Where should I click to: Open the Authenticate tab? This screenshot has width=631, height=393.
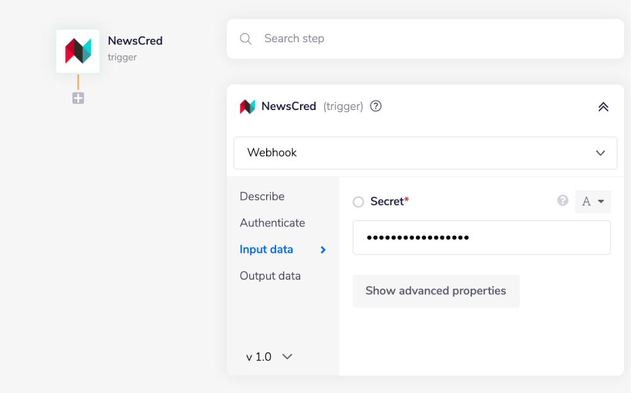pyautogui.click(x=272, y=223)
